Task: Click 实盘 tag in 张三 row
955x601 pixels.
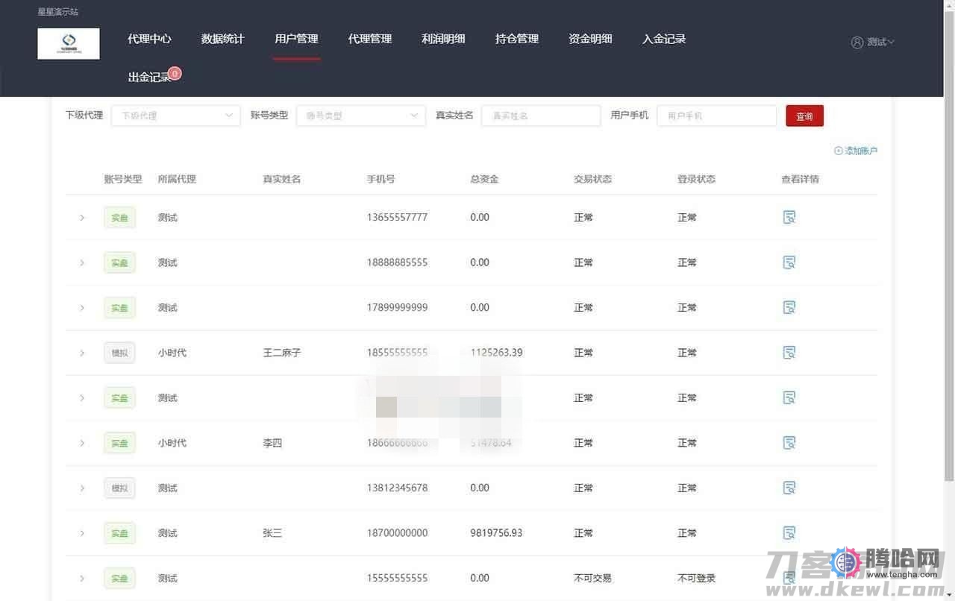Action: coord(119,533)
